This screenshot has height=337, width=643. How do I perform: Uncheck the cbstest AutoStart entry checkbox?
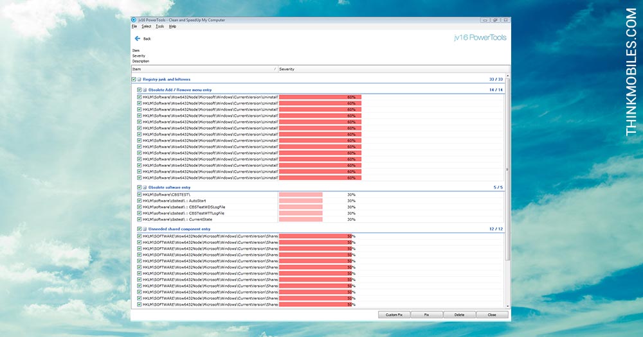(140, 201)
